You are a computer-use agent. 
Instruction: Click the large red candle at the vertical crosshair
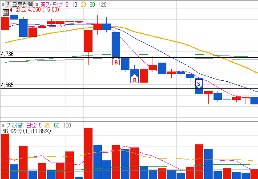pos(88,41)
